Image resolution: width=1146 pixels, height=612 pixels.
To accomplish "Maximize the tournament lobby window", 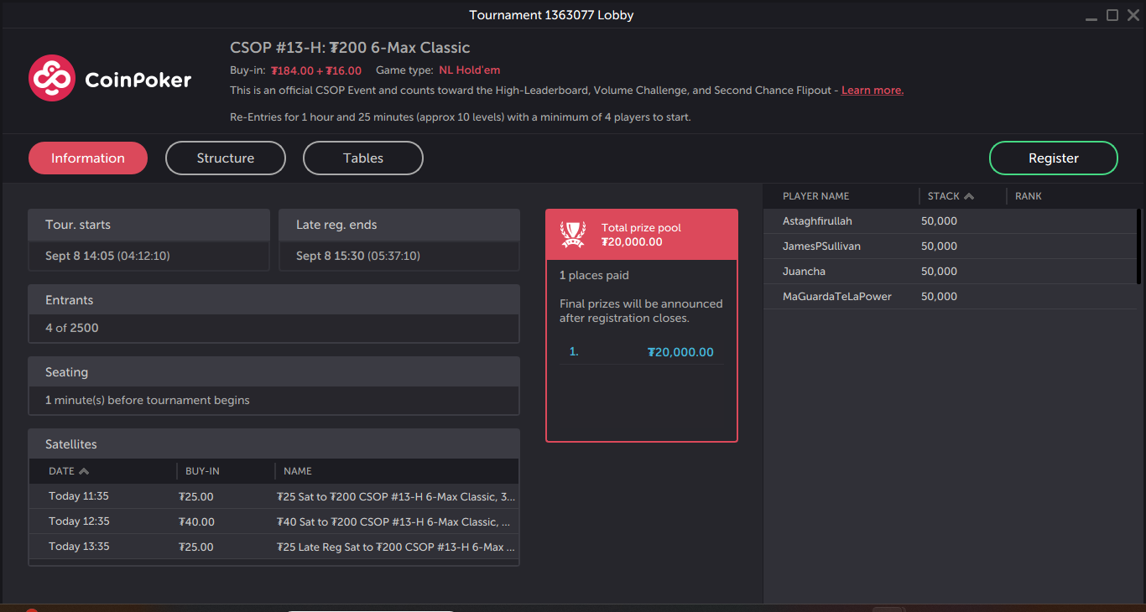I will click(x=1112, y=15).
